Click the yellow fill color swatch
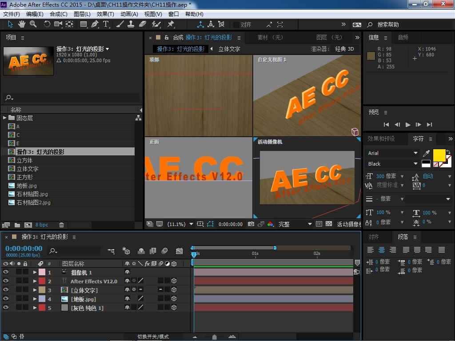 pyautogui.click(x=439, y=155)
